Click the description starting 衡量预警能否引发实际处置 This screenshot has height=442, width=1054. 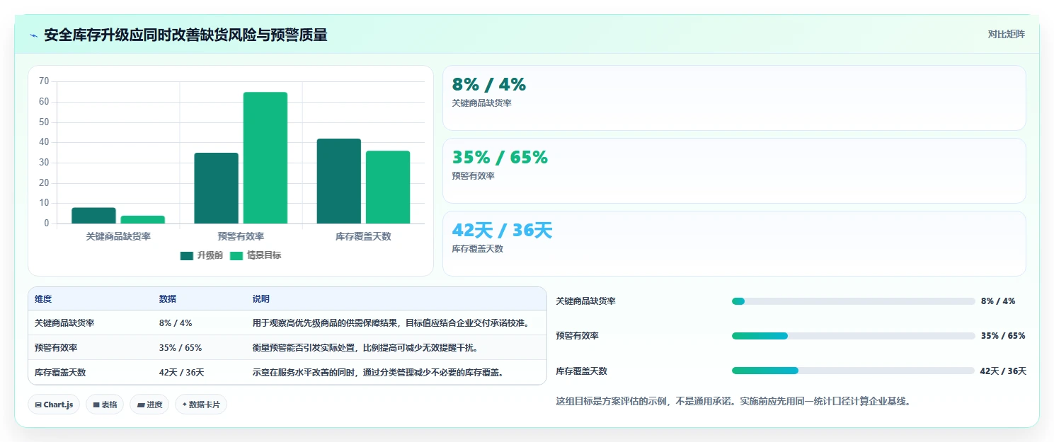365,347
